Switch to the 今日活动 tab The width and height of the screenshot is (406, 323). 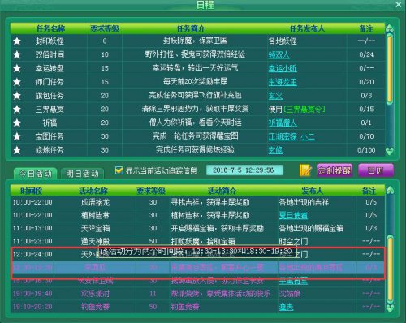pos(36,174)
